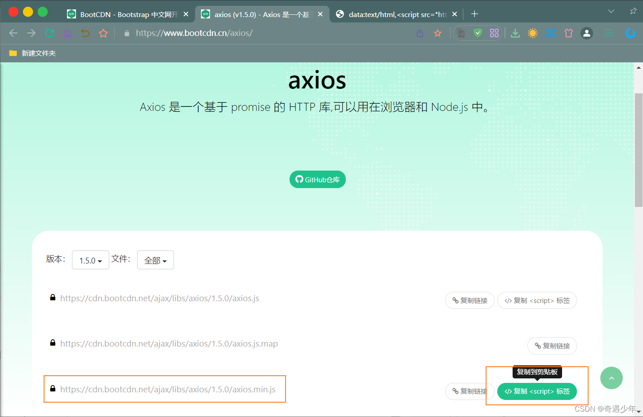The width and height of the screenshot is (643, 417).
Task: Open the pink shirt skin icon
Action: click(569, 33)
